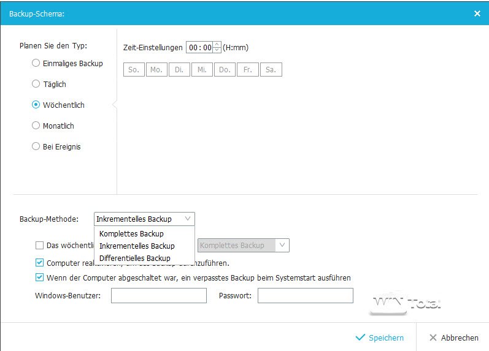Increase the time with the up spinner arrow
489x351 pixels.
pyautogui.click(x=217, y=44)
